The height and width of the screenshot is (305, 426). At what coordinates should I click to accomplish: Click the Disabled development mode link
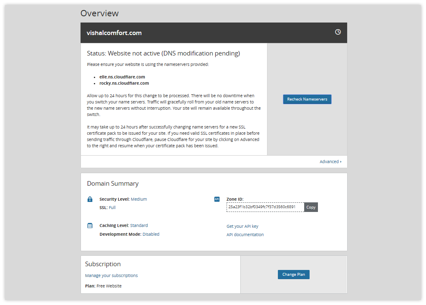151,234
